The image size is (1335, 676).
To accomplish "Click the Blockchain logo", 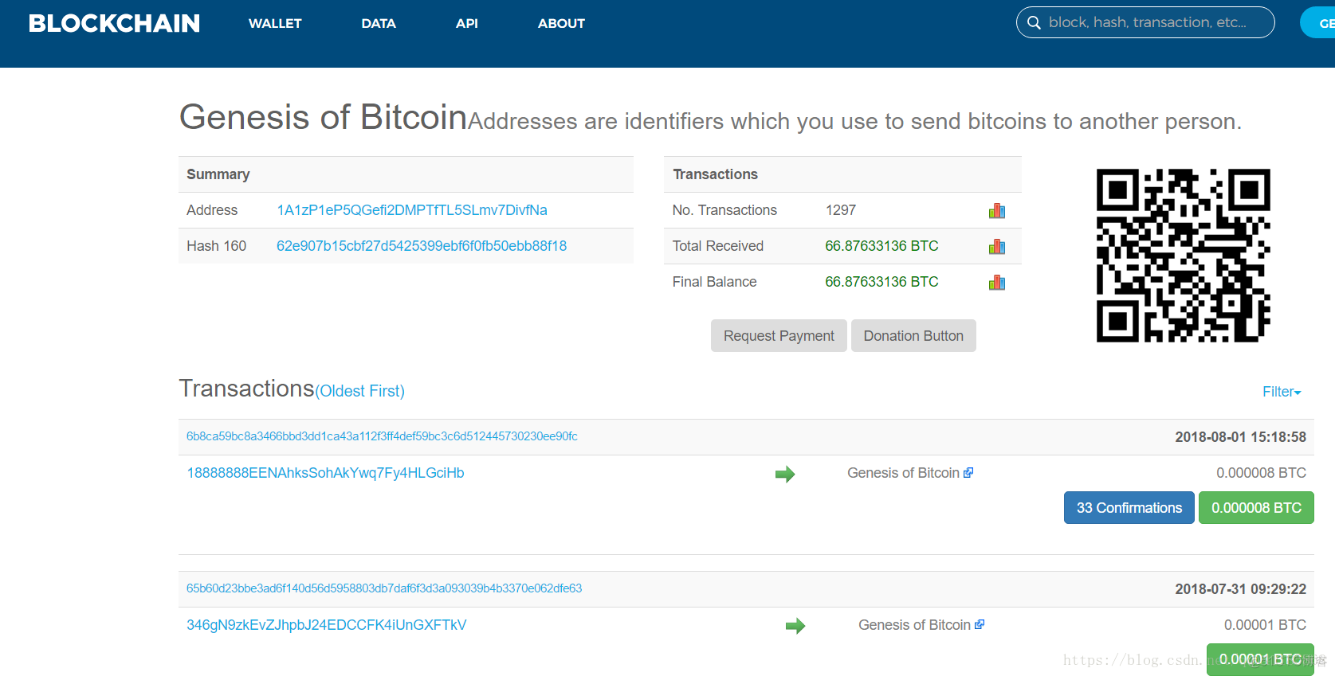I will [114, 23].
